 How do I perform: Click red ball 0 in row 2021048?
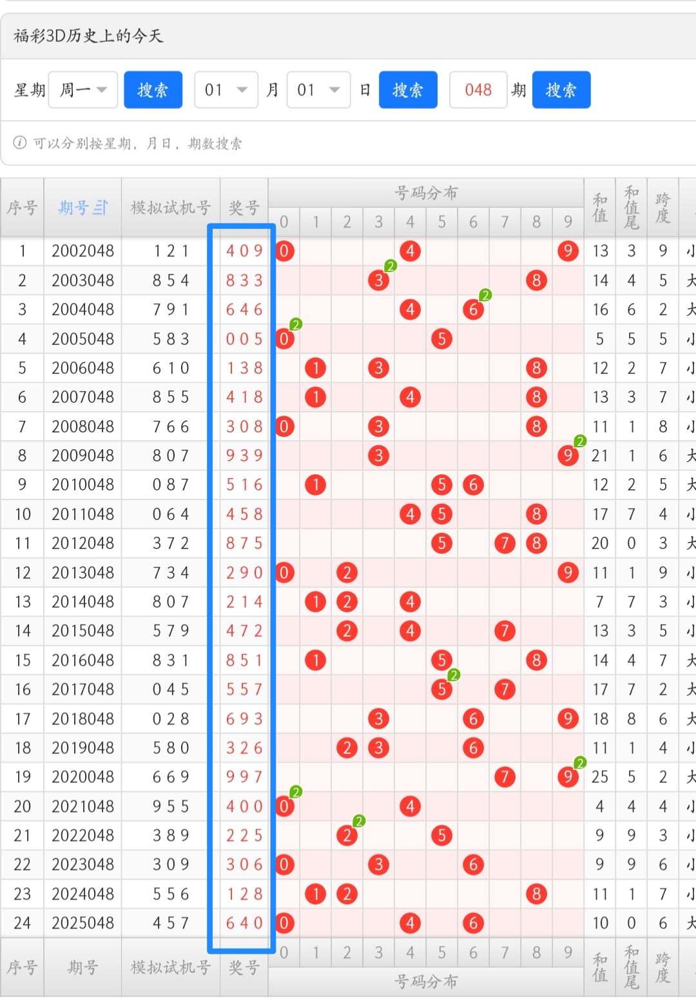click(284, 806)
